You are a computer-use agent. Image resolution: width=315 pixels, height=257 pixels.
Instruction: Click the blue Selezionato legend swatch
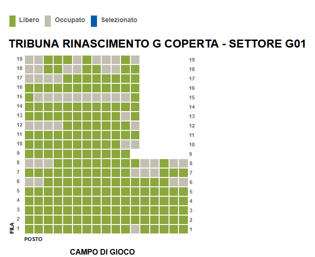(94, 21)
